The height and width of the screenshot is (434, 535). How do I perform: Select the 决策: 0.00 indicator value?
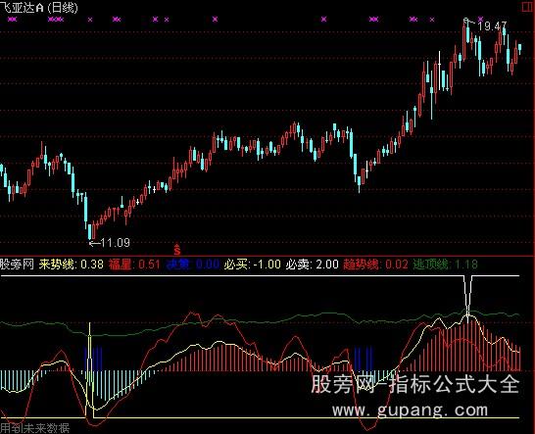[193, 265]
